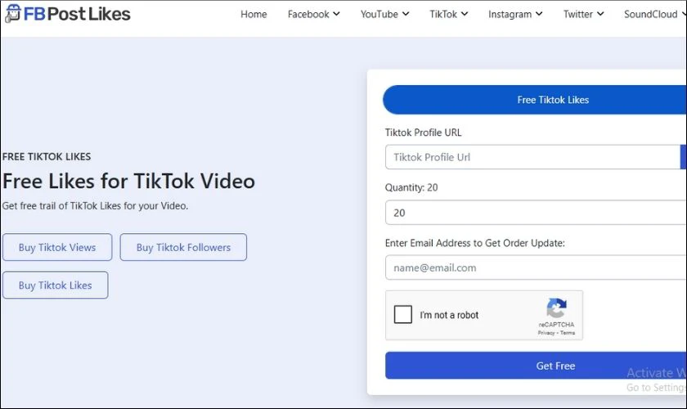Go to the Home menu item
The image size is (687, 409).
pyautogui.click(x=254, y=15)
